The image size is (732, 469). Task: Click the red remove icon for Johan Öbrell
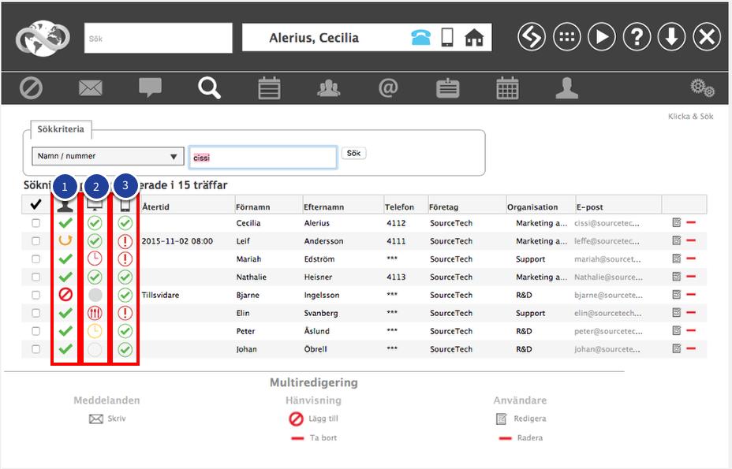(x=692, y=348)
